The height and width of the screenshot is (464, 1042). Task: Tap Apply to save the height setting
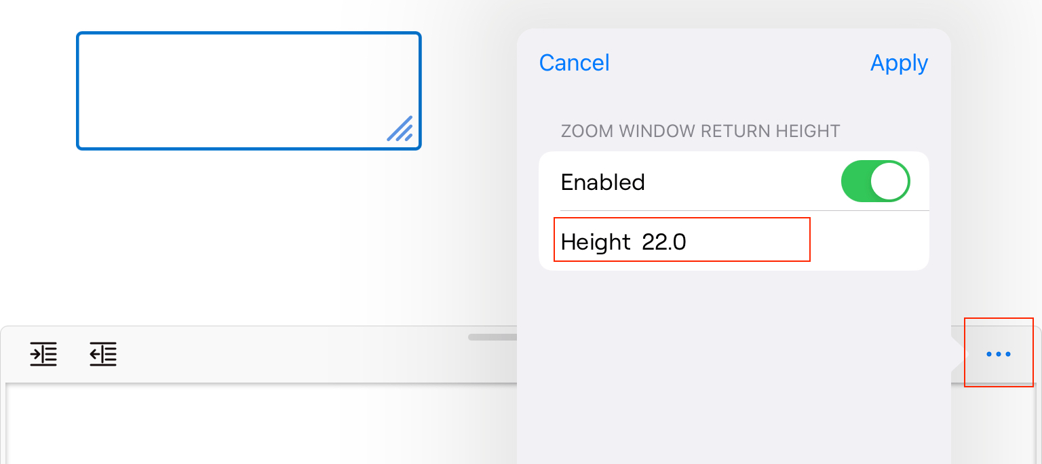click(x=899, y=62)
